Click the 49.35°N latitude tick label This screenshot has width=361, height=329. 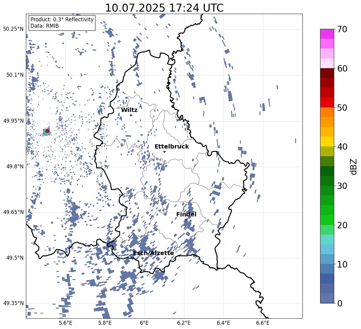coord(13,303)
